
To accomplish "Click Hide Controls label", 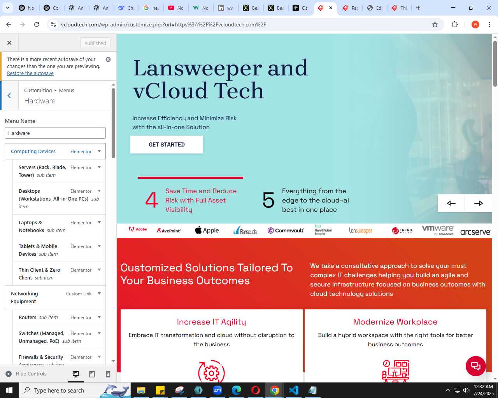I will 31,374.
